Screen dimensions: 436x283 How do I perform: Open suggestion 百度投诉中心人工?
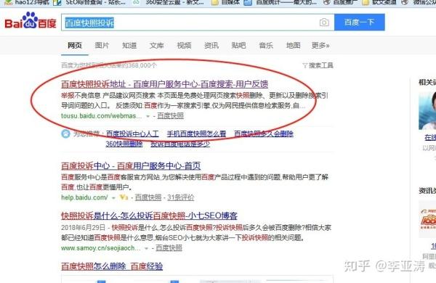132,134
